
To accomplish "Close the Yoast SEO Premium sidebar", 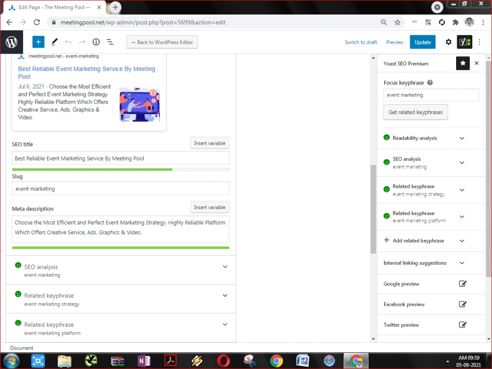I will pos(477,63).
